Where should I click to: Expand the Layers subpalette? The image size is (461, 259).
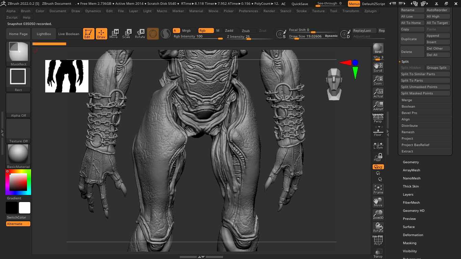click(408, 194)
